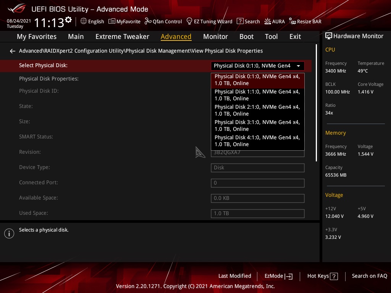Click the info icon beside help text
The width and height of the screenshot is (391, 293).
tap(9, 233)
